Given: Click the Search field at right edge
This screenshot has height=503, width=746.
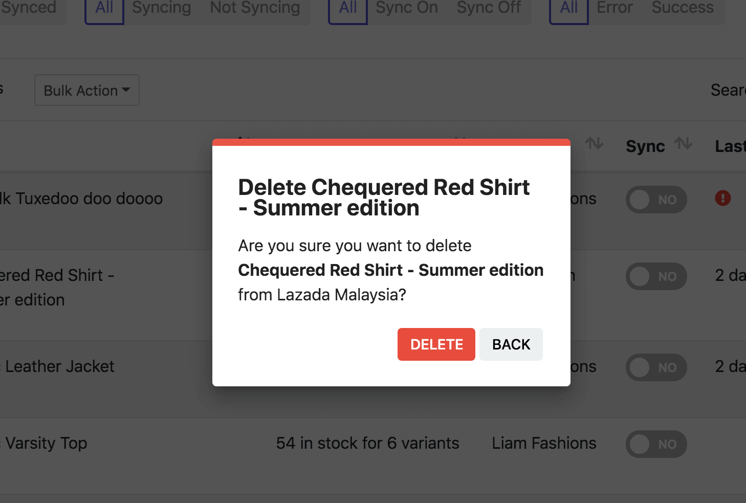Looking at the screenshot, I should pyautogui.click(x=728, y=91).
